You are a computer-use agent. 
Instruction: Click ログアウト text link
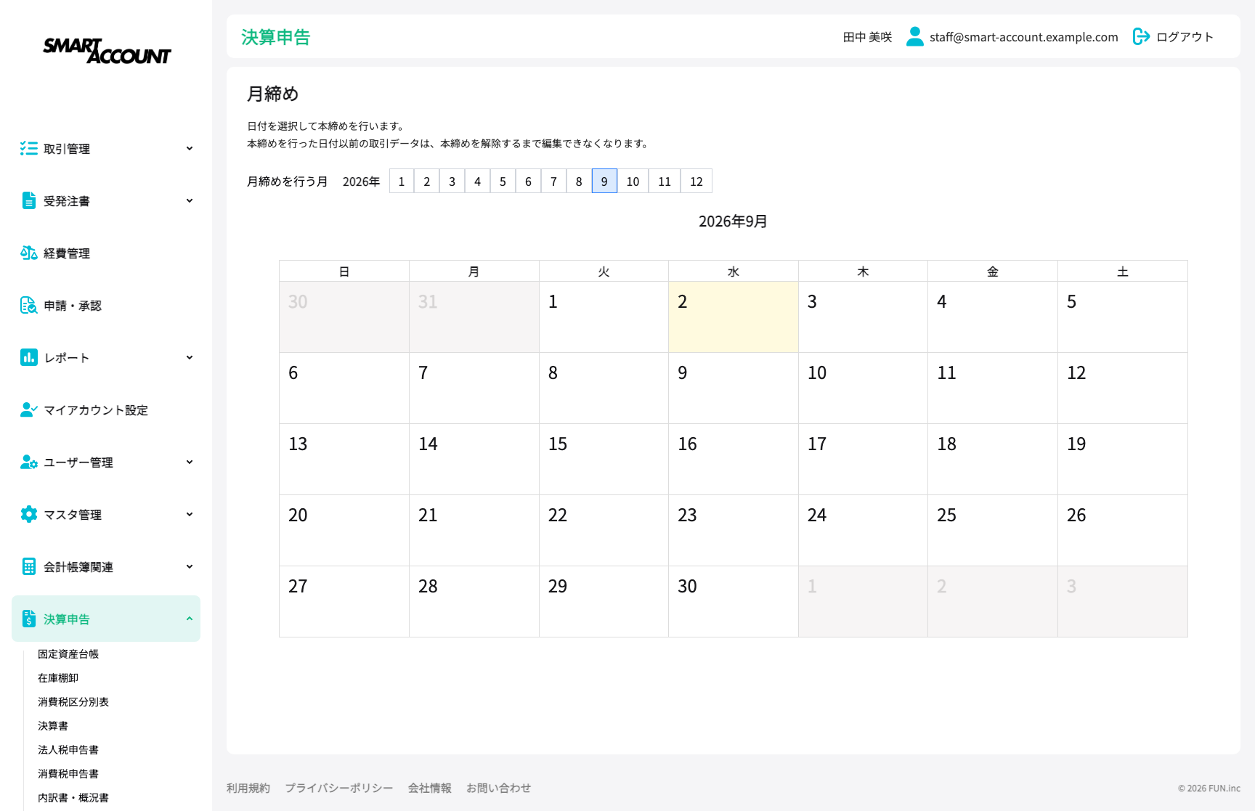click(x=1185, y=37)
